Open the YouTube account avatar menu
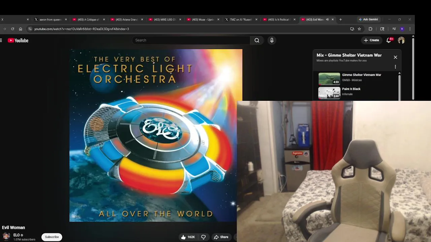 point(401,40)
